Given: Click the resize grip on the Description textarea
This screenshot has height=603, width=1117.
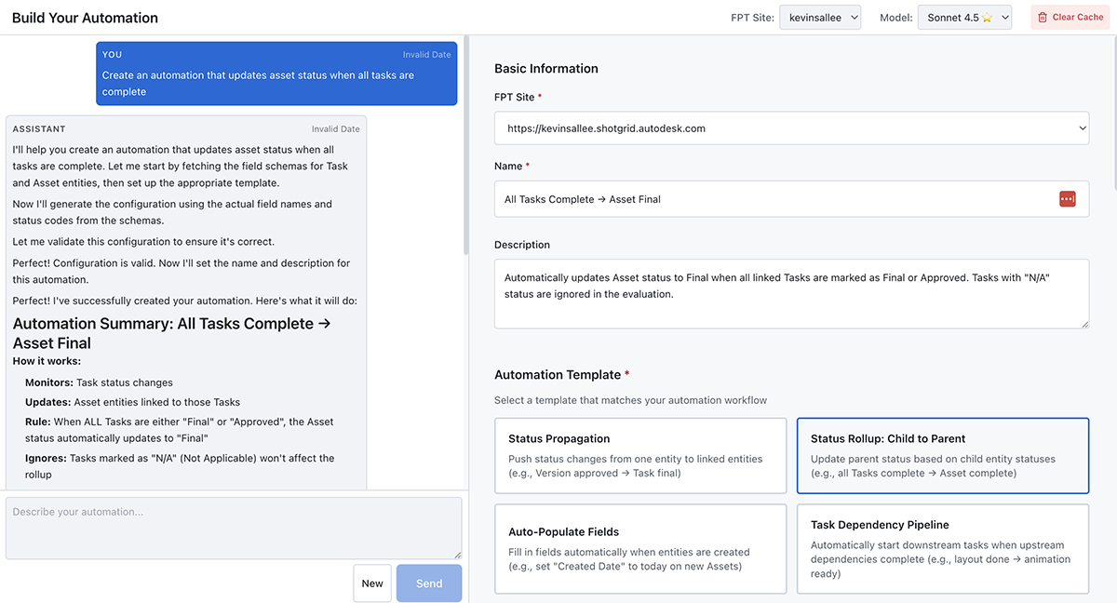Looking at the screenshot, I should tap(1083, 324).
